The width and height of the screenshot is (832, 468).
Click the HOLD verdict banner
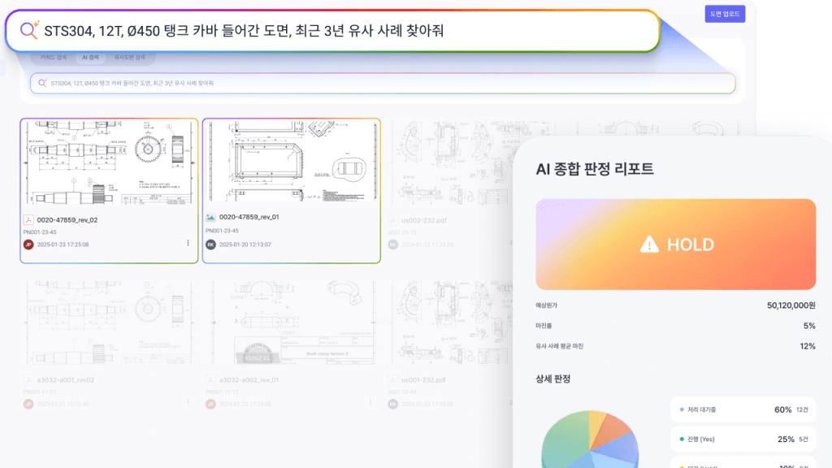click(x=675, y=245)
